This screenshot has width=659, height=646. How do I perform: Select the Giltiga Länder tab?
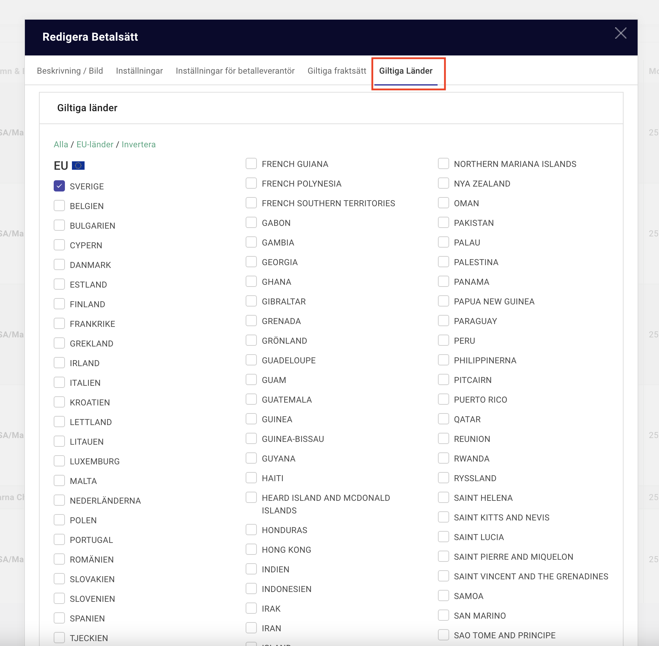coord(406,71)
